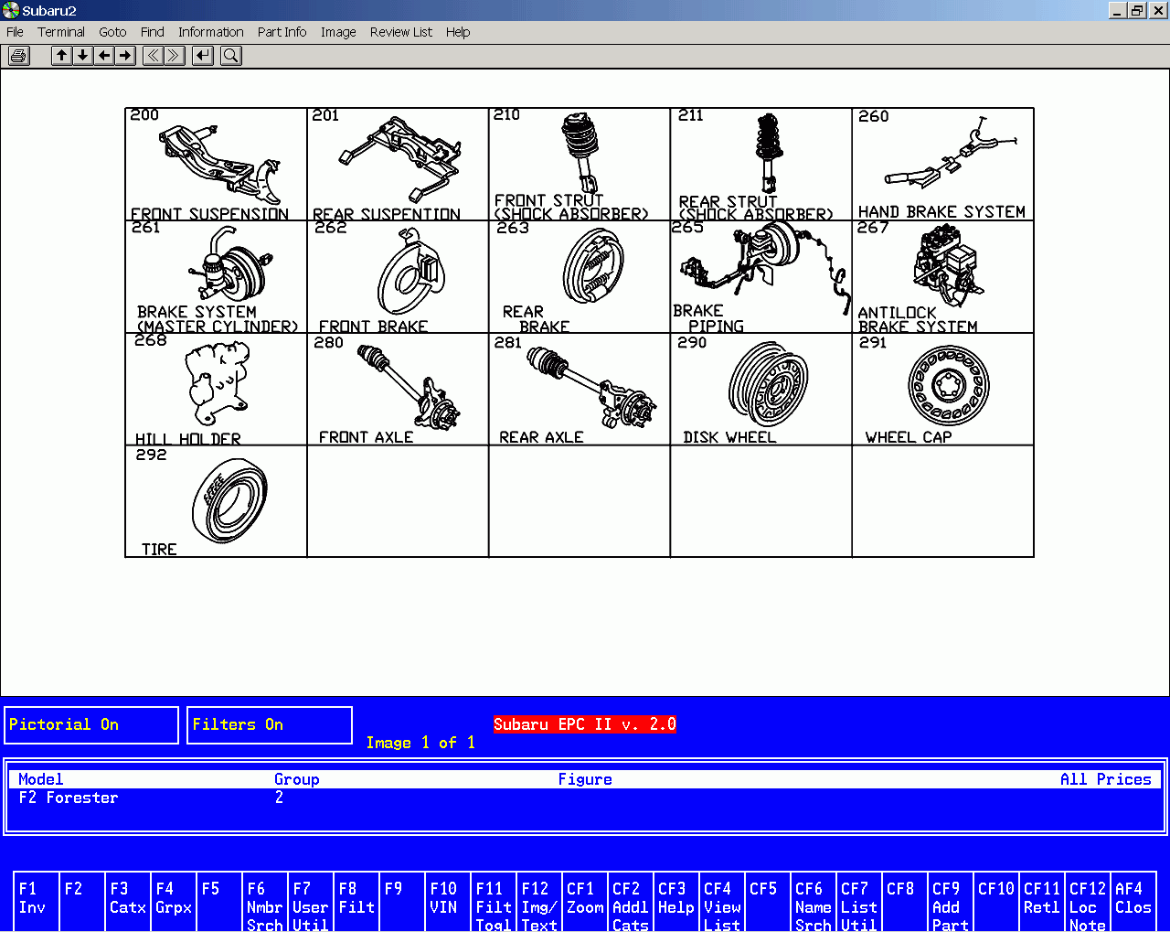Toggle the Pictorial On indicator
Image resolution: width=1170 pixels, height=932 pixels.
pos(91,725)
